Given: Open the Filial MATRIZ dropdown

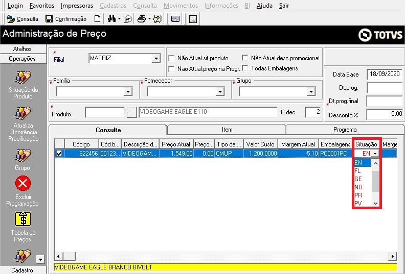Looking at the screenshot, I should [x=156, y=59].
